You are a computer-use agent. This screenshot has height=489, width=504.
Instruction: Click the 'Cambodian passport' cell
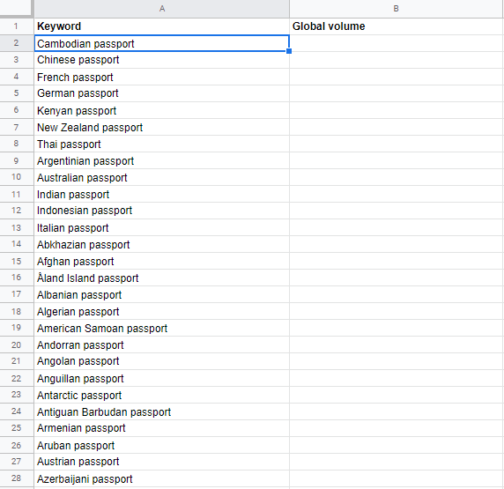[x=161, y=43]
